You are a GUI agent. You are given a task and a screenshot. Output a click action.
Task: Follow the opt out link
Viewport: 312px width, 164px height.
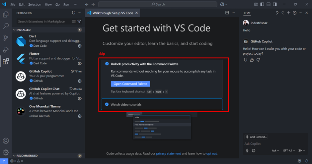click(211, 153)
